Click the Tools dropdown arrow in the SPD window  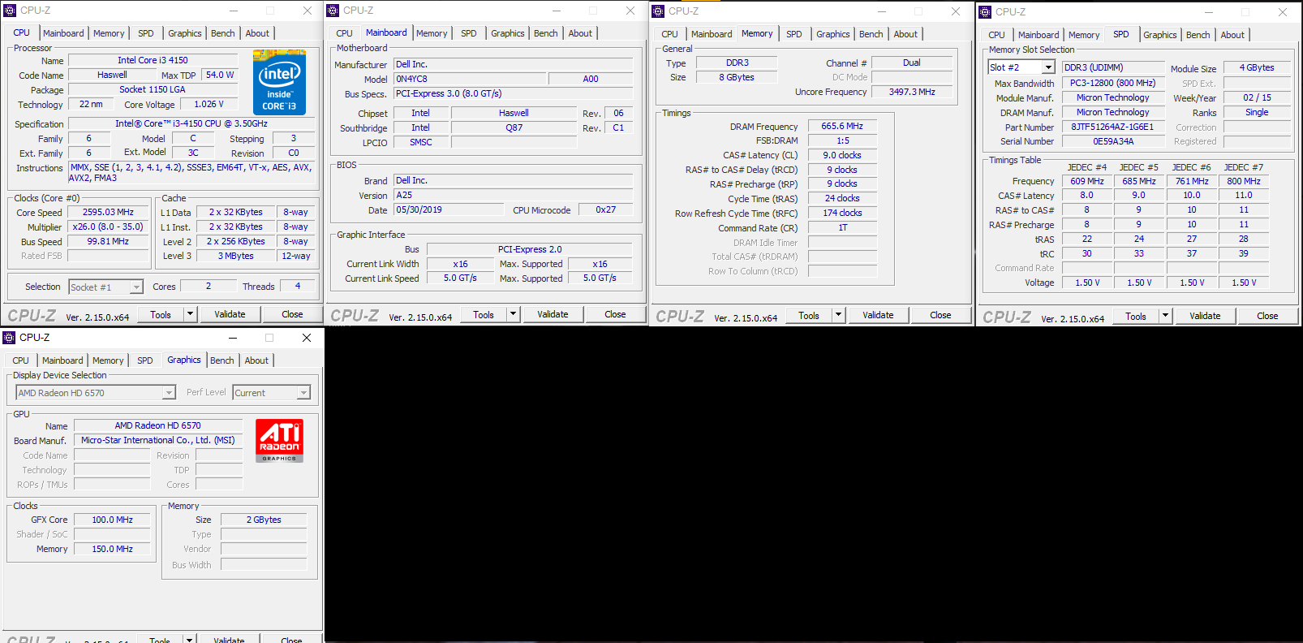point(1165,316)
